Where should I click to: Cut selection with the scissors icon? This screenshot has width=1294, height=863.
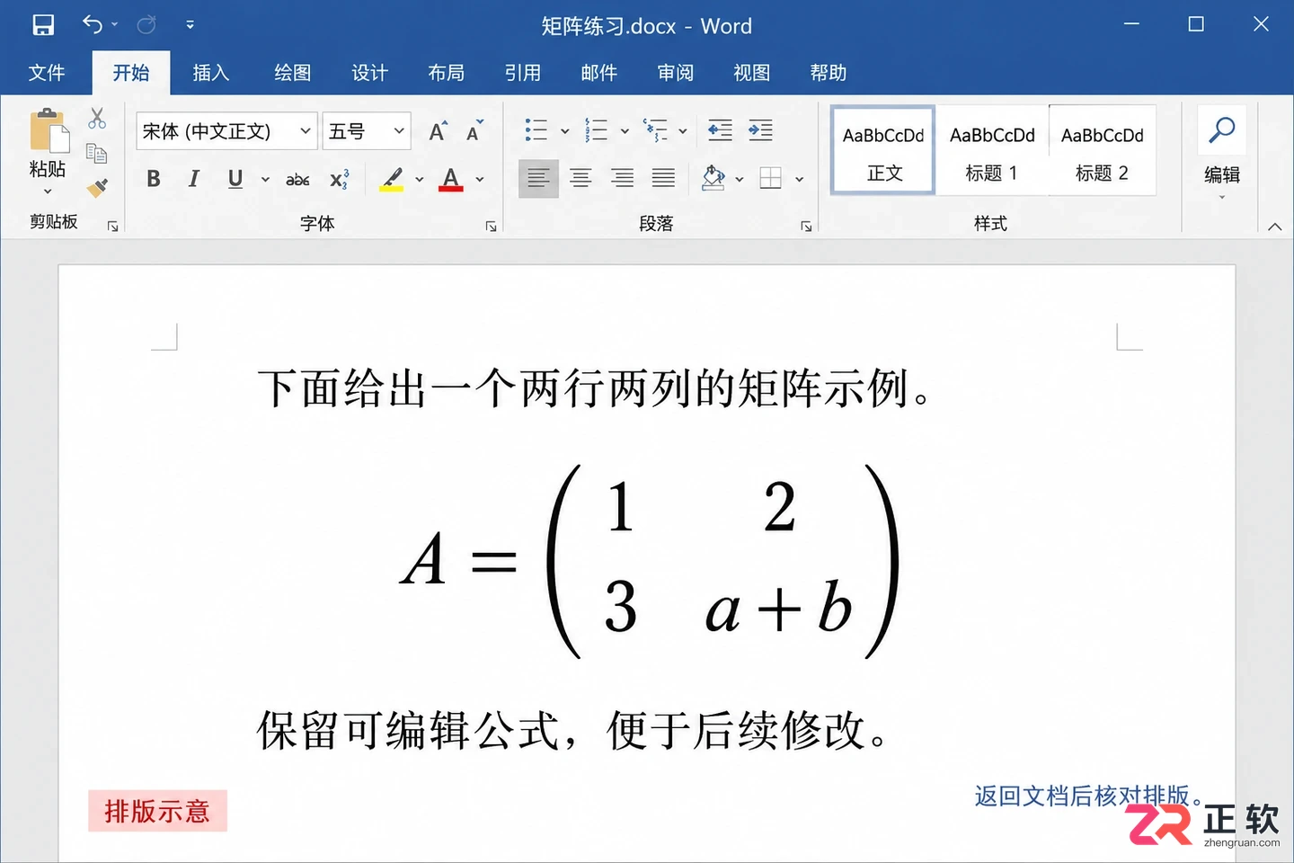coord(97,119)
